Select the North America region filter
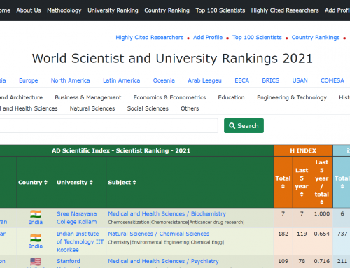 click(70, 80)
